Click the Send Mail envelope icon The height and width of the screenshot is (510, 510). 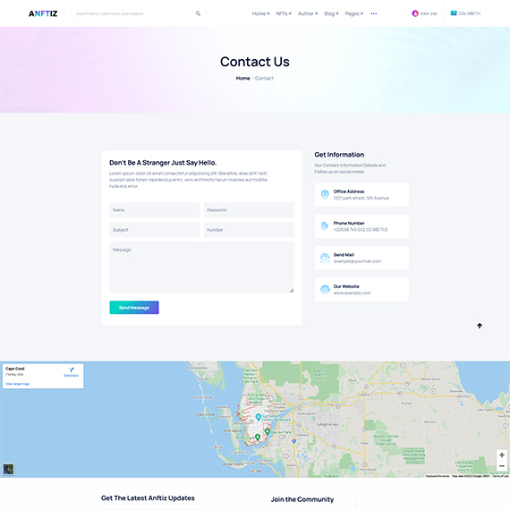tap(325, 258)
